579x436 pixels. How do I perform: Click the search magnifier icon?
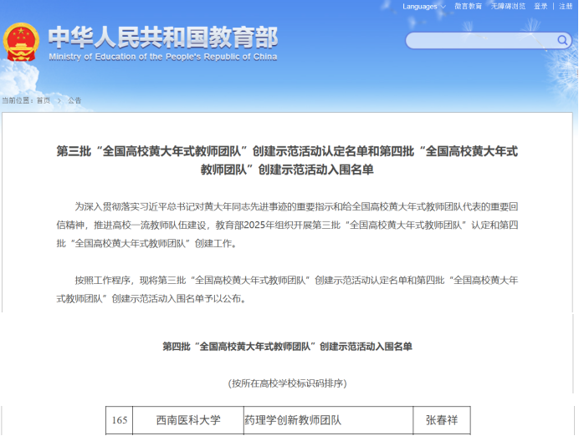click(x=562, y=40)
